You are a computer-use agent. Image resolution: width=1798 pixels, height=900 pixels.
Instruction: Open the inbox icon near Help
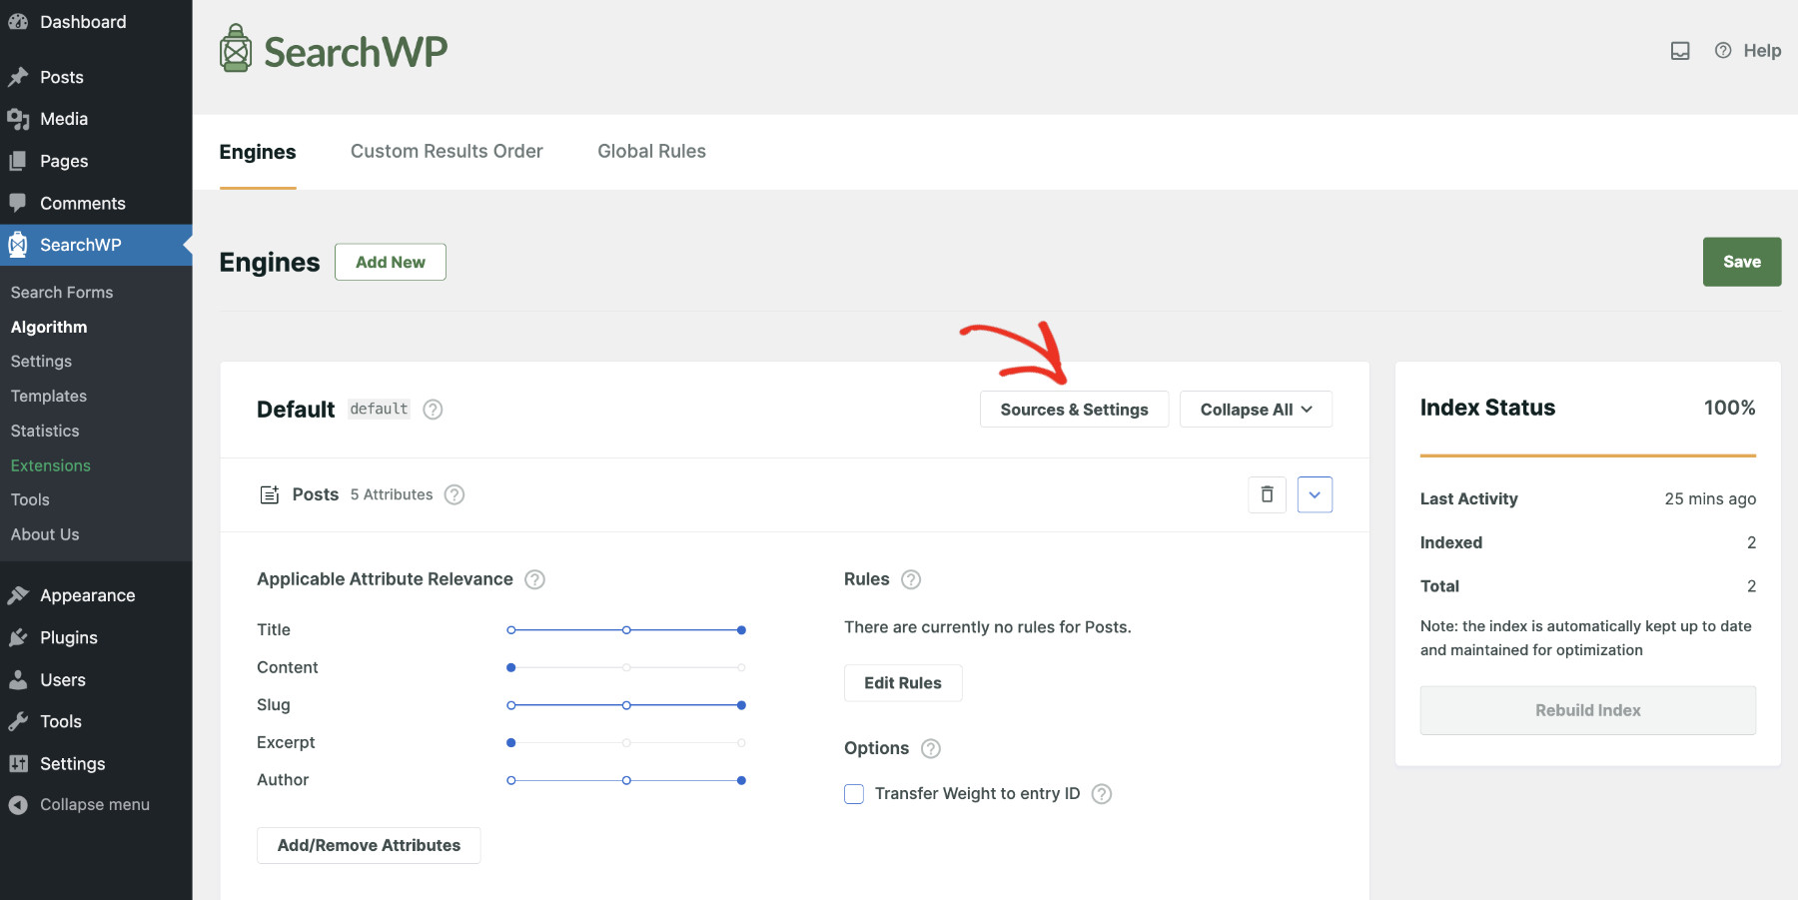tap(1680, 50)
